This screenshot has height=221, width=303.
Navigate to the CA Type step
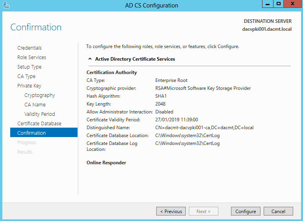pyautogui.click(x=26, y=76)
